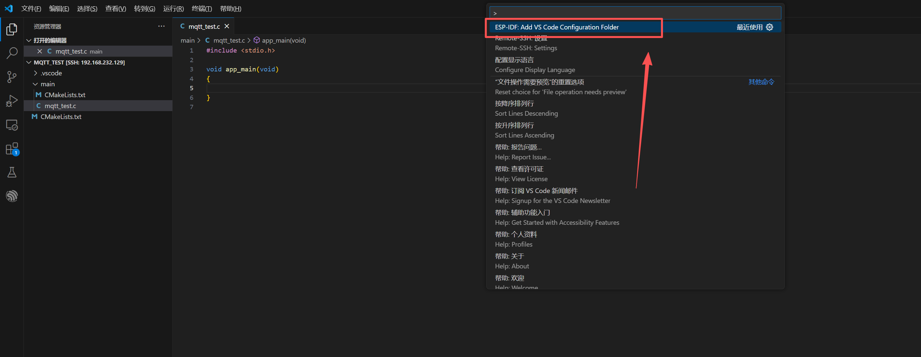Open the Explorer view in activity bar
Image resolution: width=921 pixels, height=357 pixels.
(x=12, y=30)
